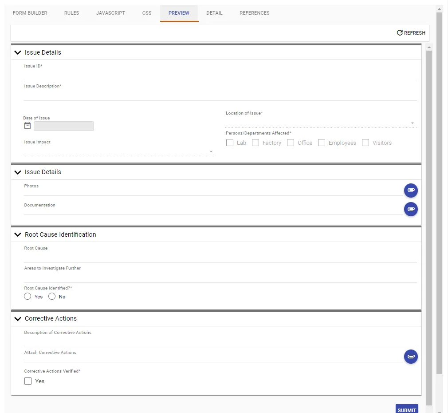Open the Date of Issue calendar icon

(x=28, y=126)
